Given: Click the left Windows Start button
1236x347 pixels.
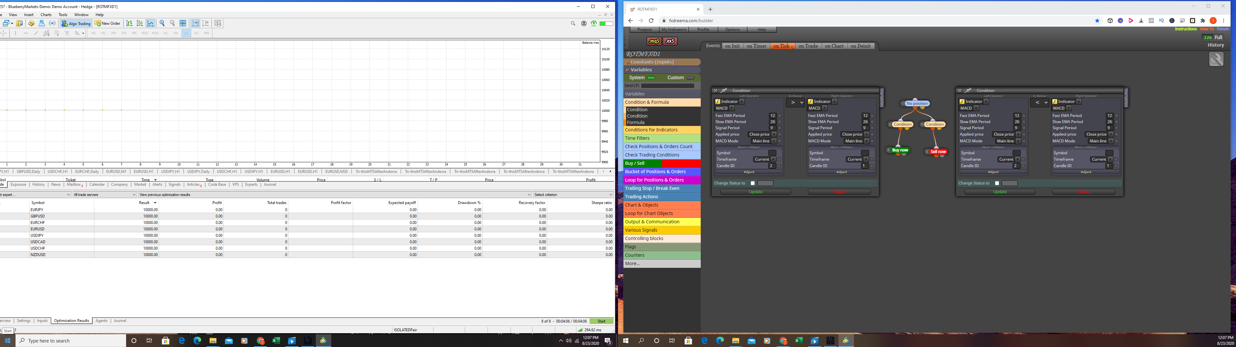Looking at the screenshot, I should [8, 341].
